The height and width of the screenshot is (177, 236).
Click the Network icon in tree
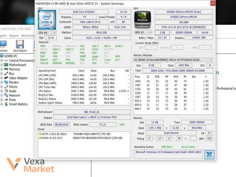coord(6,95)
